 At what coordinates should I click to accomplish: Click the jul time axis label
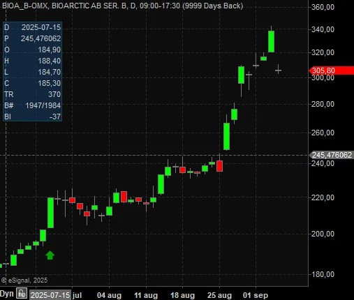click(x=77, y=295)
